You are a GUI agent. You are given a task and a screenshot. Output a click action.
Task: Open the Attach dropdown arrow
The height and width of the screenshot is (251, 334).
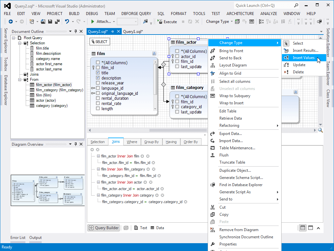coord(114,22)
